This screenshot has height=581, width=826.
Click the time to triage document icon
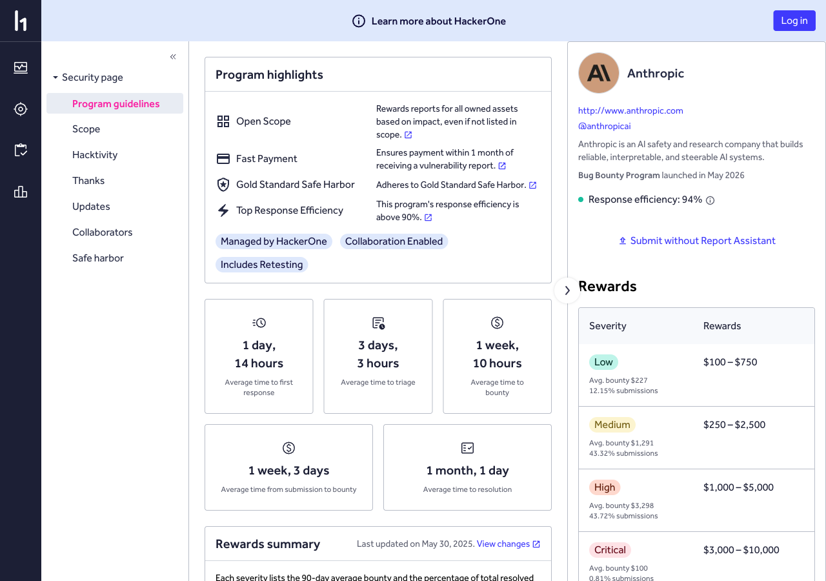coord(378,323)
